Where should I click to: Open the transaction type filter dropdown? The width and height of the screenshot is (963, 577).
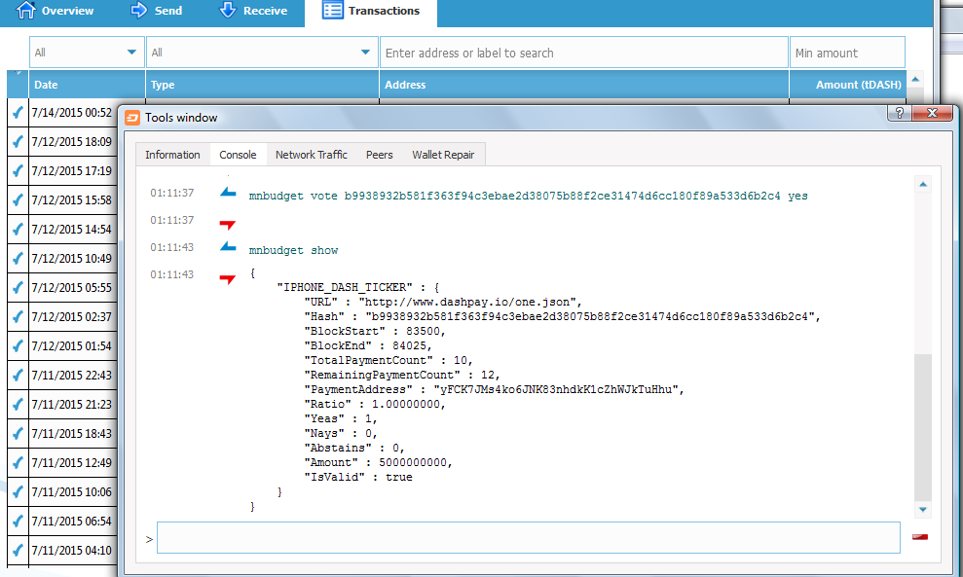[x=262, y=53]
